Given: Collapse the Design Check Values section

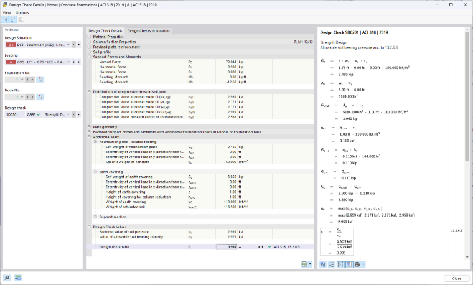Looking at the screenshot, I should click(89, 227).
